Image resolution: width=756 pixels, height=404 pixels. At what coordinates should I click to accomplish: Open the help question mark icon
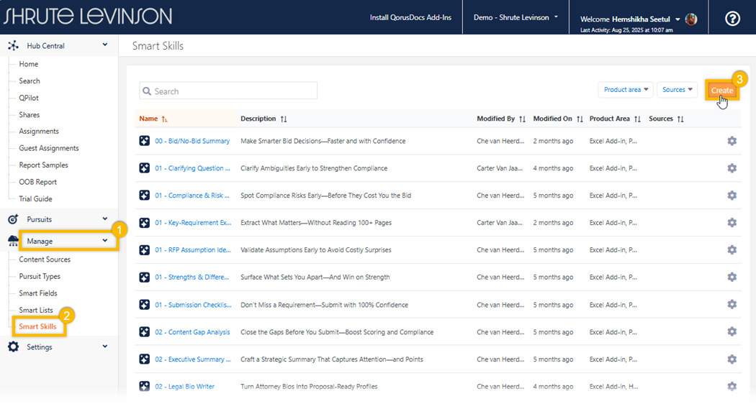[x=732, y=18]
